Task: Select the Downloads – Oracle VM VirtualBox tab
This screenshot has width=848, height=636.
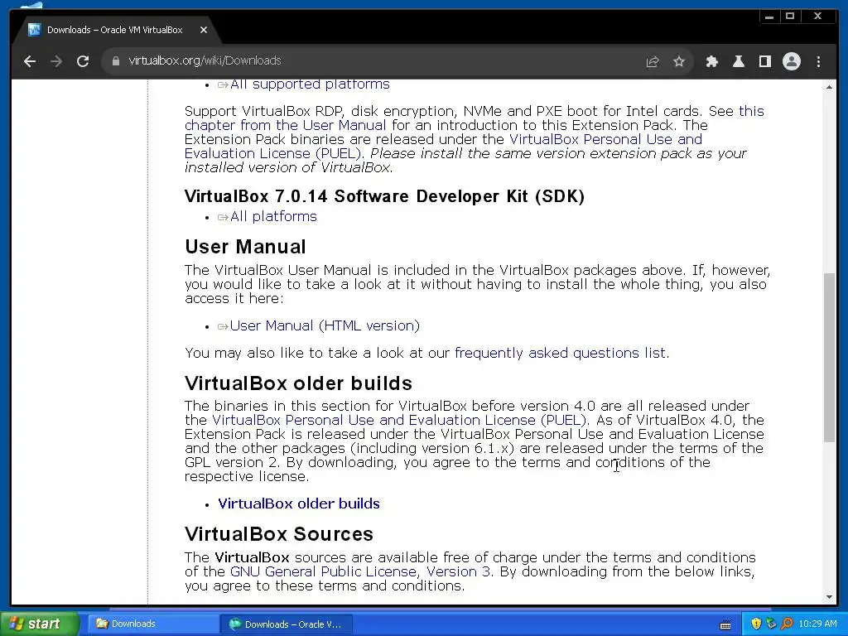Action: click(x=114, y=31)
